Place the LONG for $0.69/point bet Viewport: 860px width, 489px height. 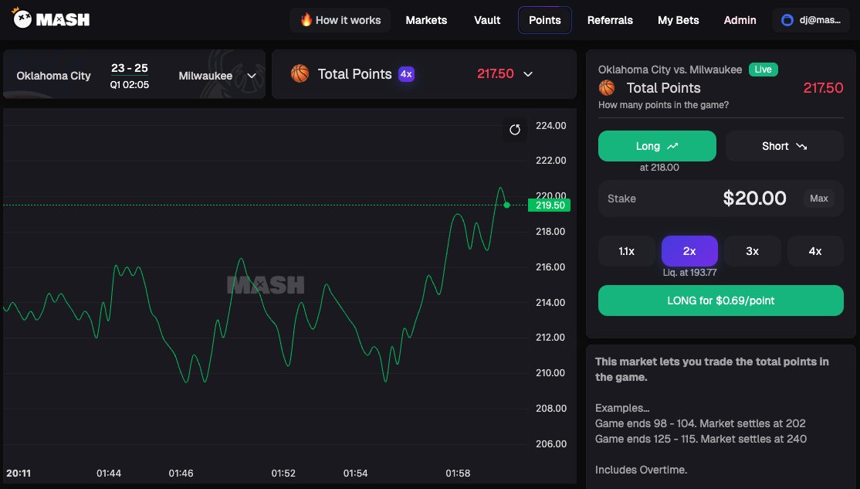(721, 301)
